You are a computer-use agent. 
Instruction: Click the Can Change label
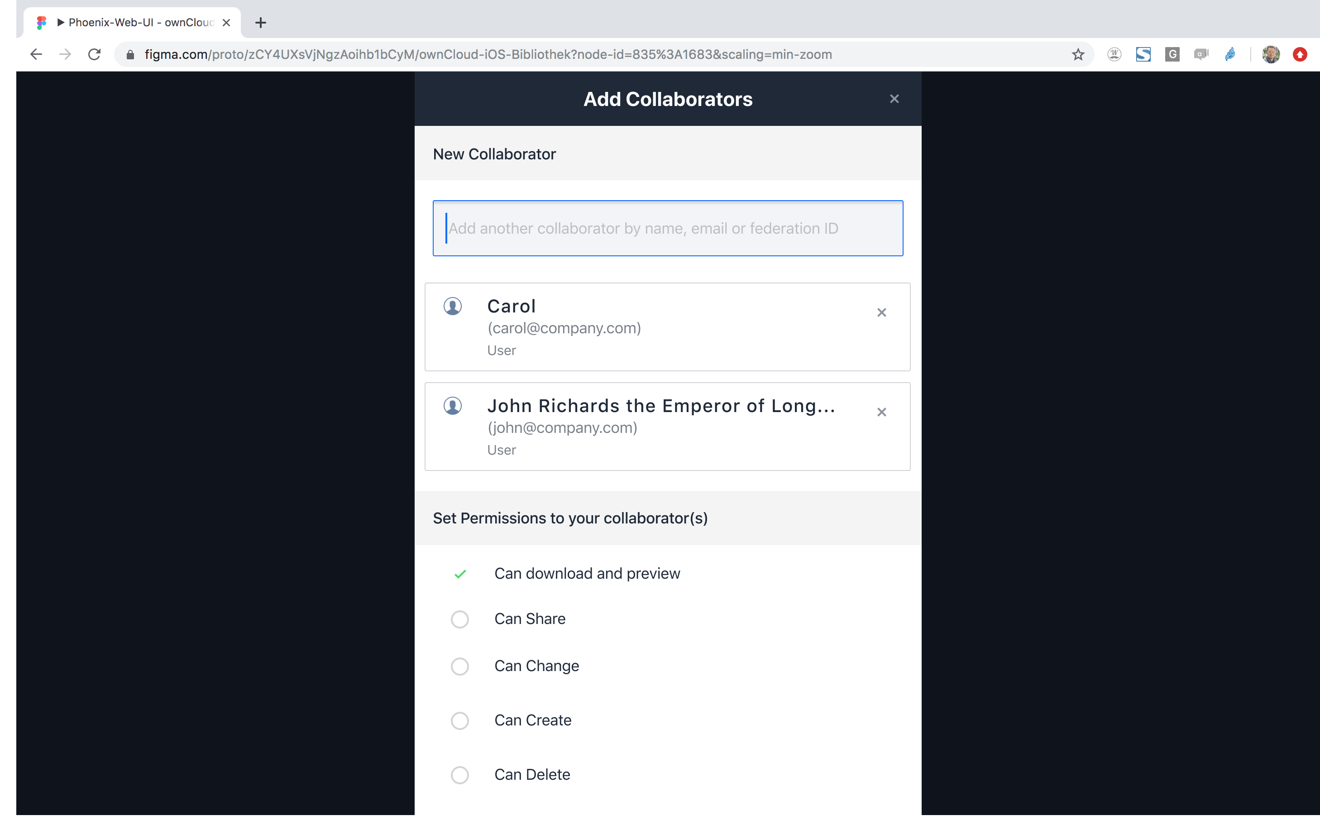coord(537,666)
